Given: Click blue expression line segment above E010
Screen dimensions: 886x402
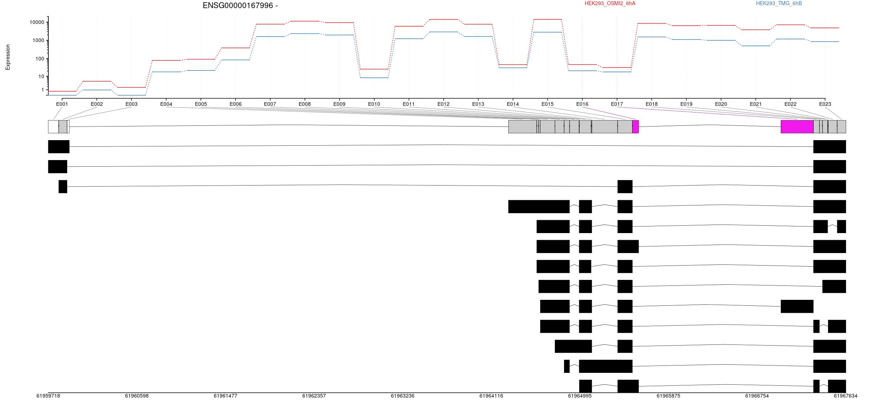Looking at the screenshot, I should (374, 77).
